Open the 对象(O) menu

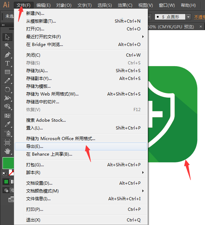[64, 5]
